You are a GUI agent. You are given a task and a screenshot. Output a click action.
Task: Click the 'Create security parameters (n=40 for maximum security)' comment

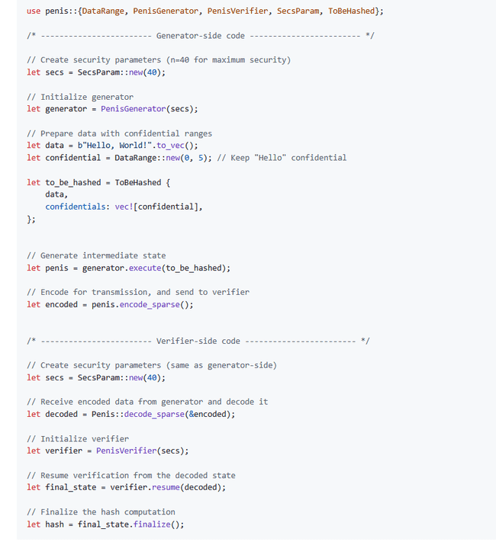[159, 59]
